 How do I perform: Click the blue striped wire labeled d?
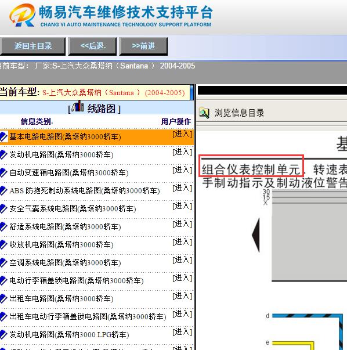click(x=308, y=316)
